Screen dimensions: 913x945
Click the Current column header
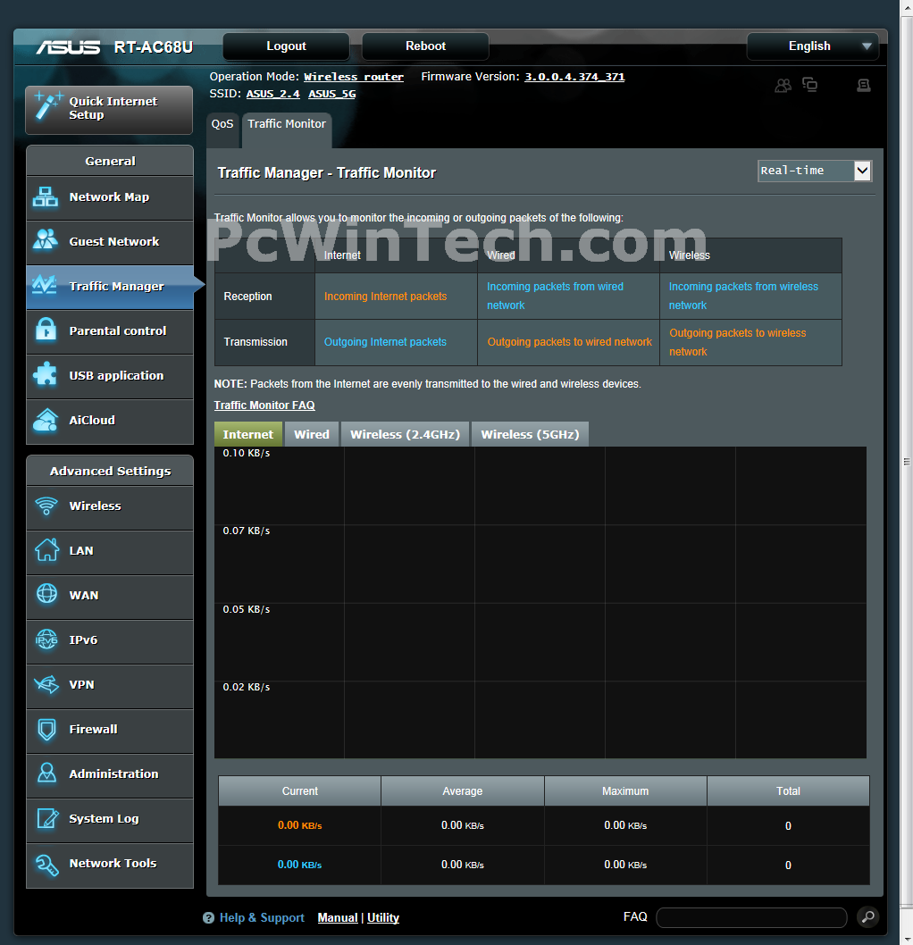pyautogui.click(x=299, y=790)
